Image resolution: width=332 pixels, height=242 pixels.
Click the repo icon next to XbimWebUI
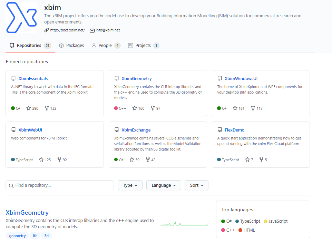coord(13,130)
